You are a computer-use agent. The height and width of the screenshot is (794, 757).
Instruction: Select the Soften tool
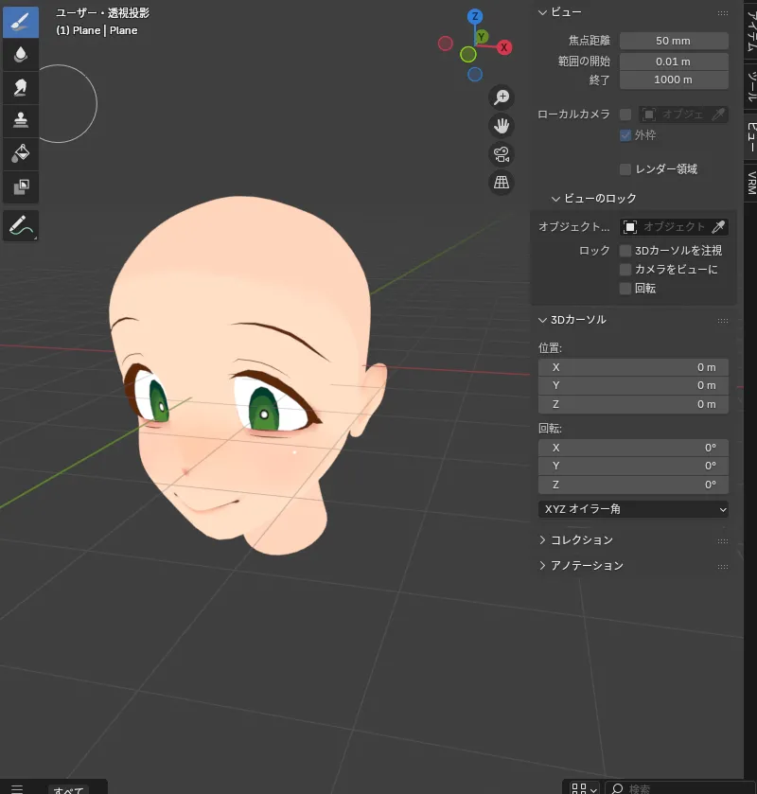tap(21, 55)
